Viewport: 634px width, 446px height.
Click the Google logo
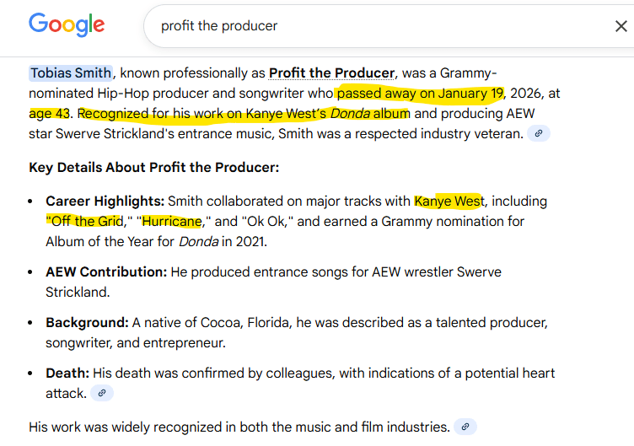pos(67,24)
